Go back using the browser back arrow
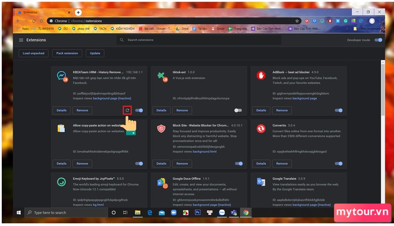 [x=18, y=21]
